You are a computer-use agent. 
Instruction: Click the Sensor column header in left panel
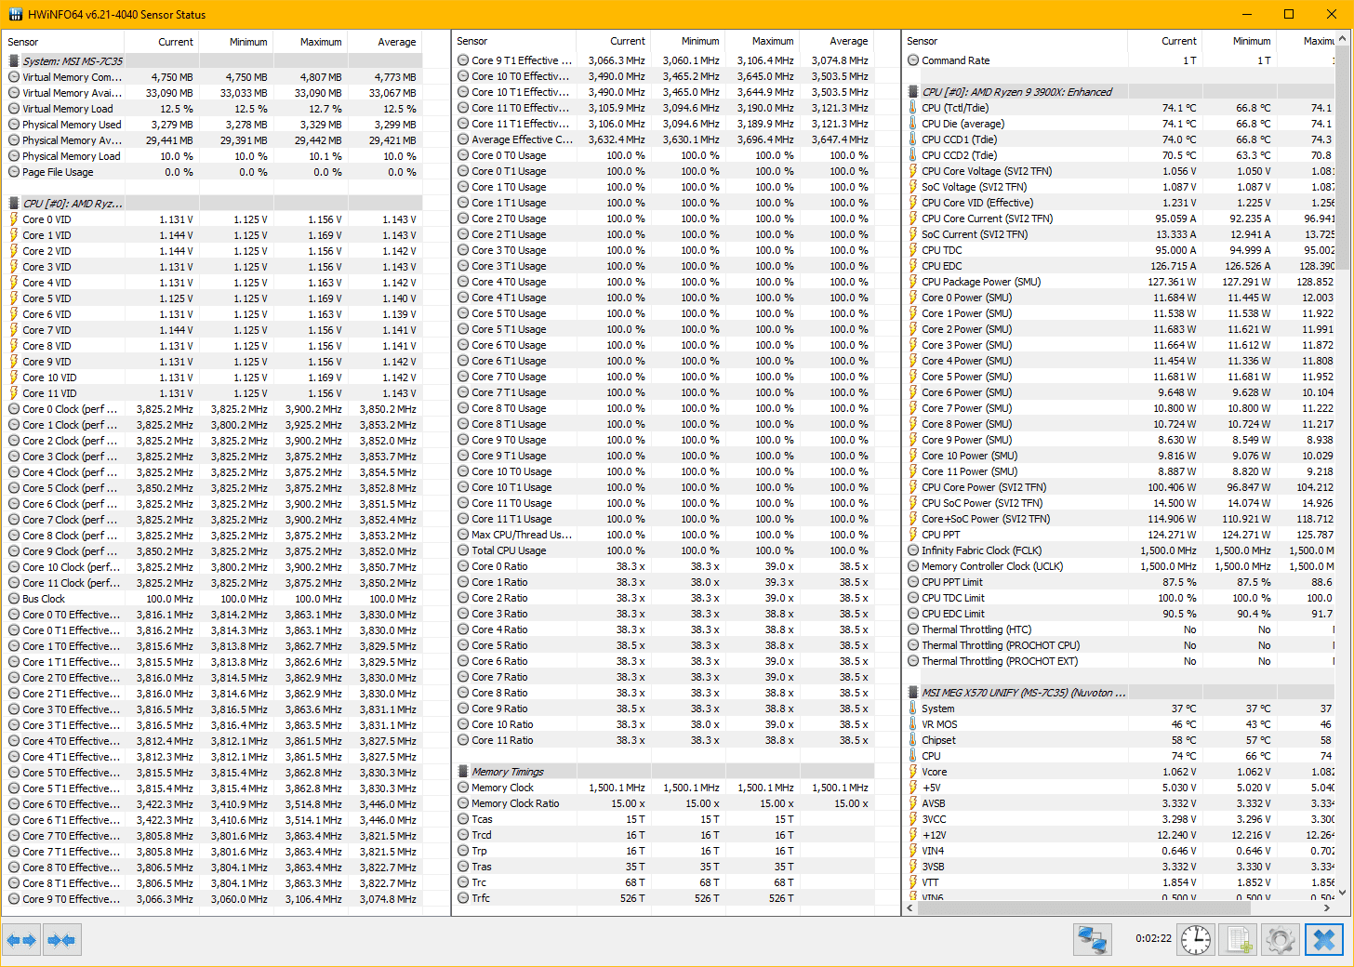click(63, 42)
